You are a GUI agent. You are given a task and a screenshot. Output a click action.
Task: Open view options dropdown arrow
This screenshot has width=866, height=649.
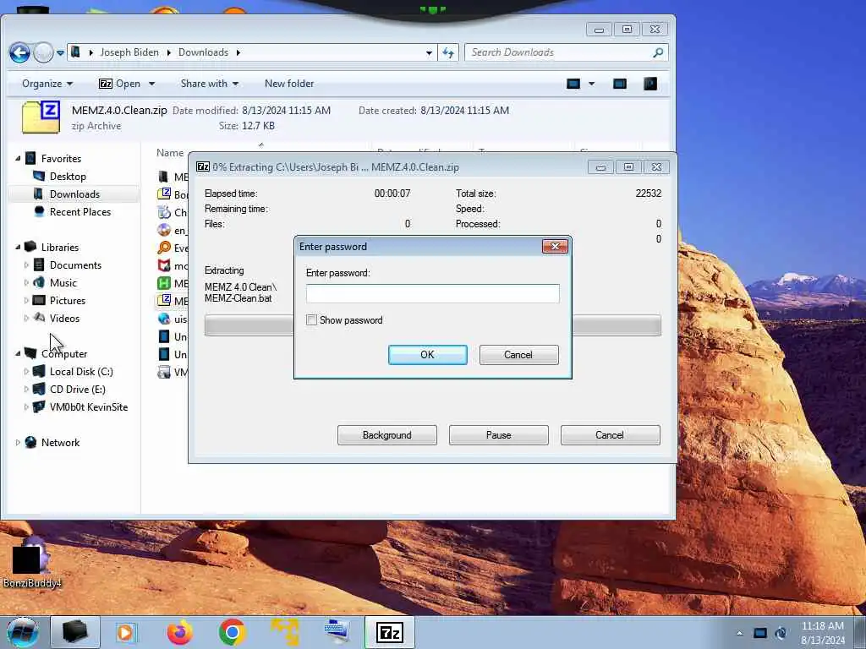(x=591, y=84)
